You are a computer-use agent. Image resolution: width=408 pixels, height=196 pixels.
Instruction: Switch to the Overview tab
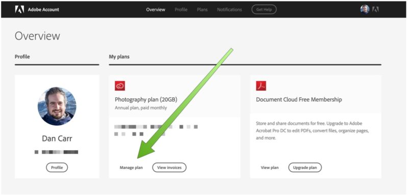coord(156,10)
